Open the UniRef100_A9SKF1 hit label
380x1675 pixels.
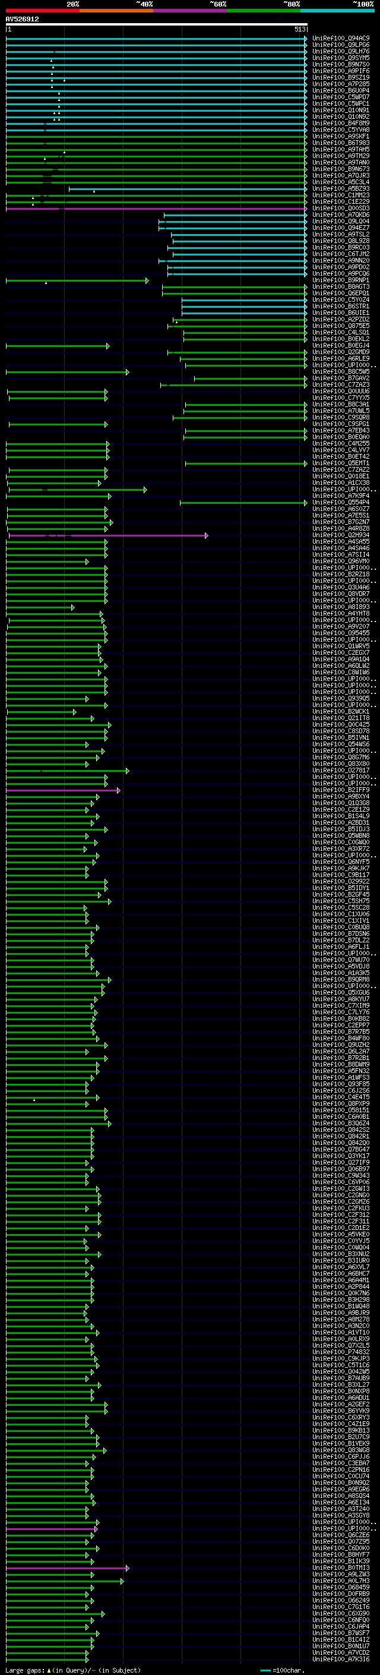(341, 137)
